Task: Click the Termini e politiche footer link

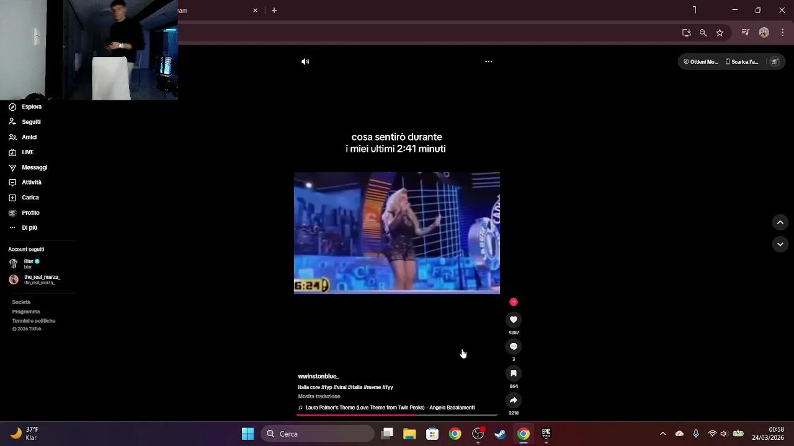Action: (33, 321)
